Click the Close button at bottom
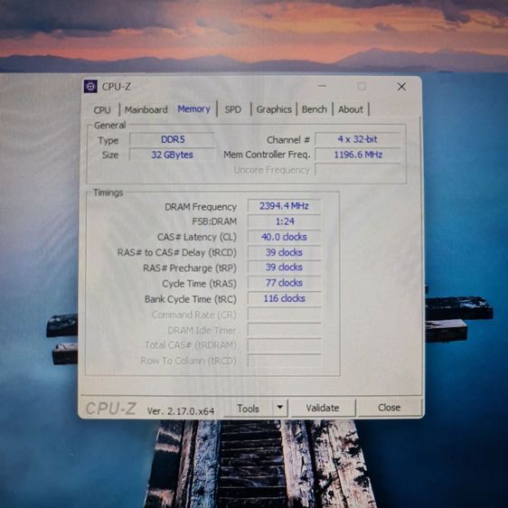The image size is (508, 508). click(x=389, y=408)
